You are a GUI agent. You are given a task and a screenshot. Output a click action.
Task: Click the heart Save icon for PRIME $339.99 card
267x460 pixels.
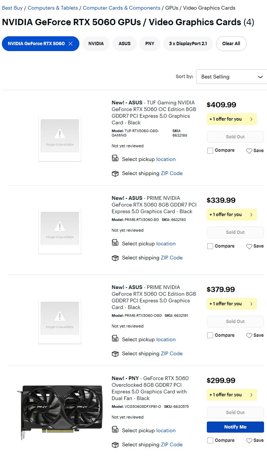pos(249,246)
